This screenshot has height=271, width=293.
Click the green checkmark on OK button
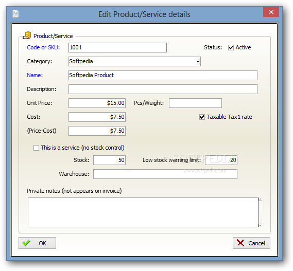click(26, 243)
